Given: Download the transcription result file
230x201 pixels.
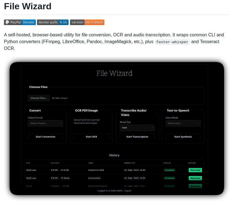Looking at the screenshot, I should tap(195, 178).
